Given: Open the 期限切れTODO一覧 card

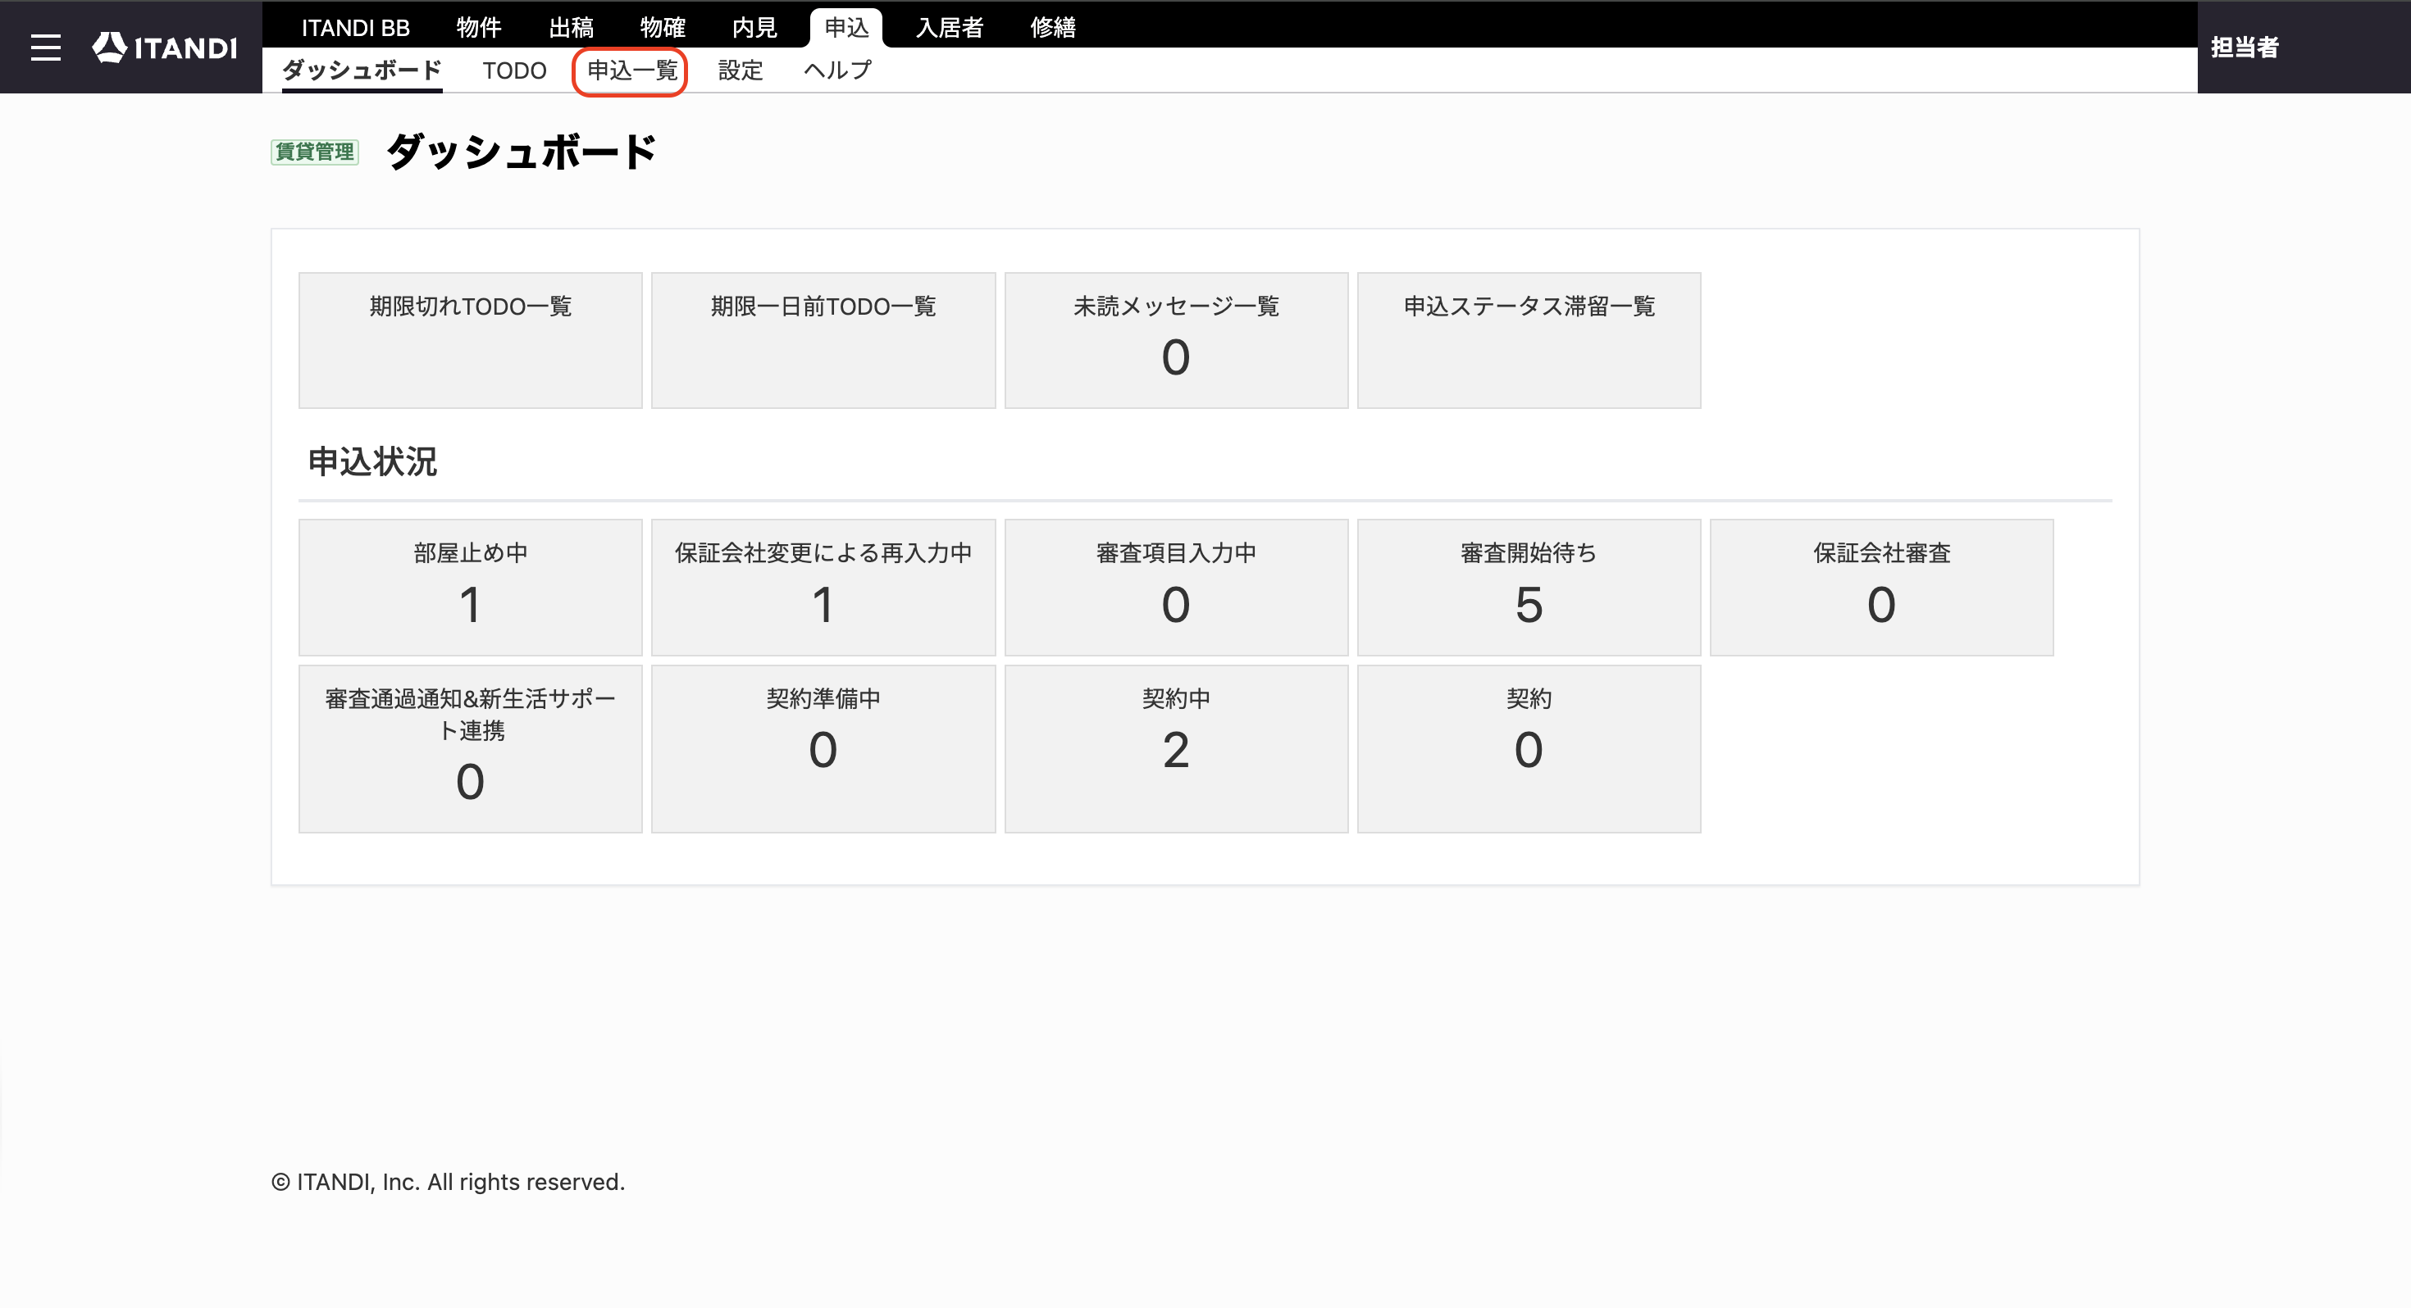Looking at the screenshot, I should (470, 341).
